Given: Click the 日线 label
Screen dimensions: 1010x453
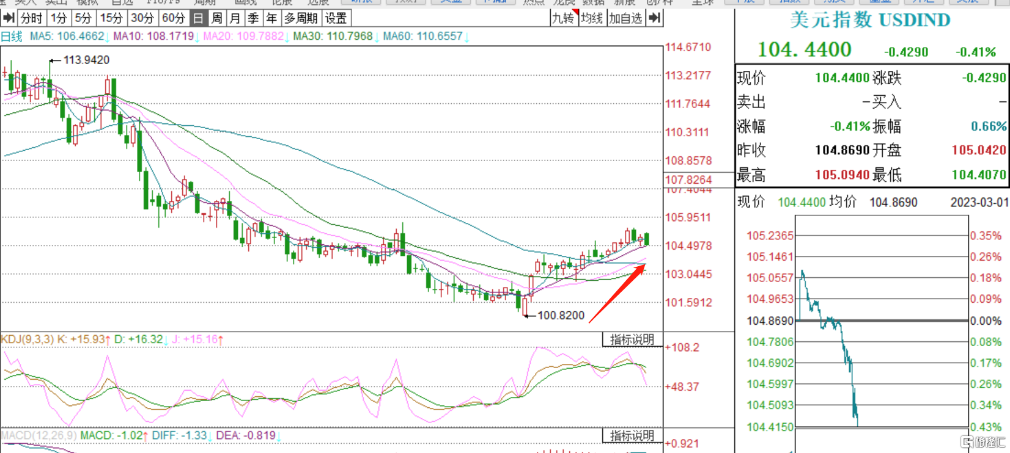Looking at the screenshot, I should point(12,37).
